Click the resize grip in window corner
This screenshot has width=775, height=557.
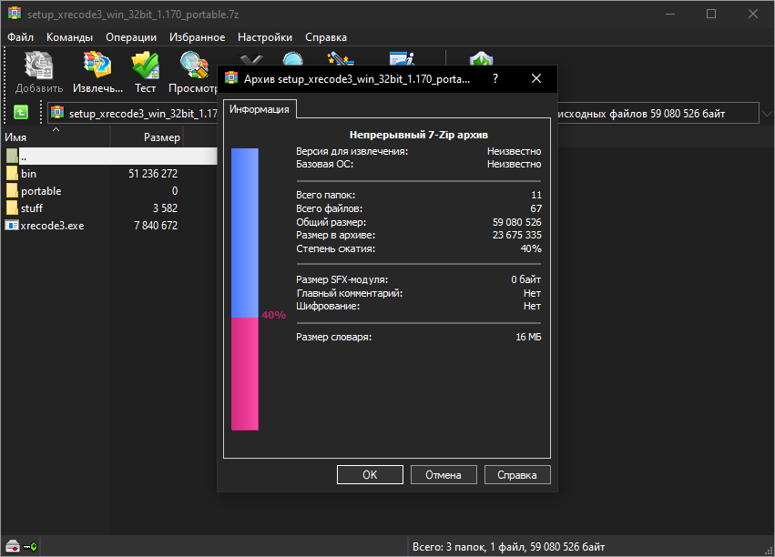pyautogui.click(x=768, y=550)
